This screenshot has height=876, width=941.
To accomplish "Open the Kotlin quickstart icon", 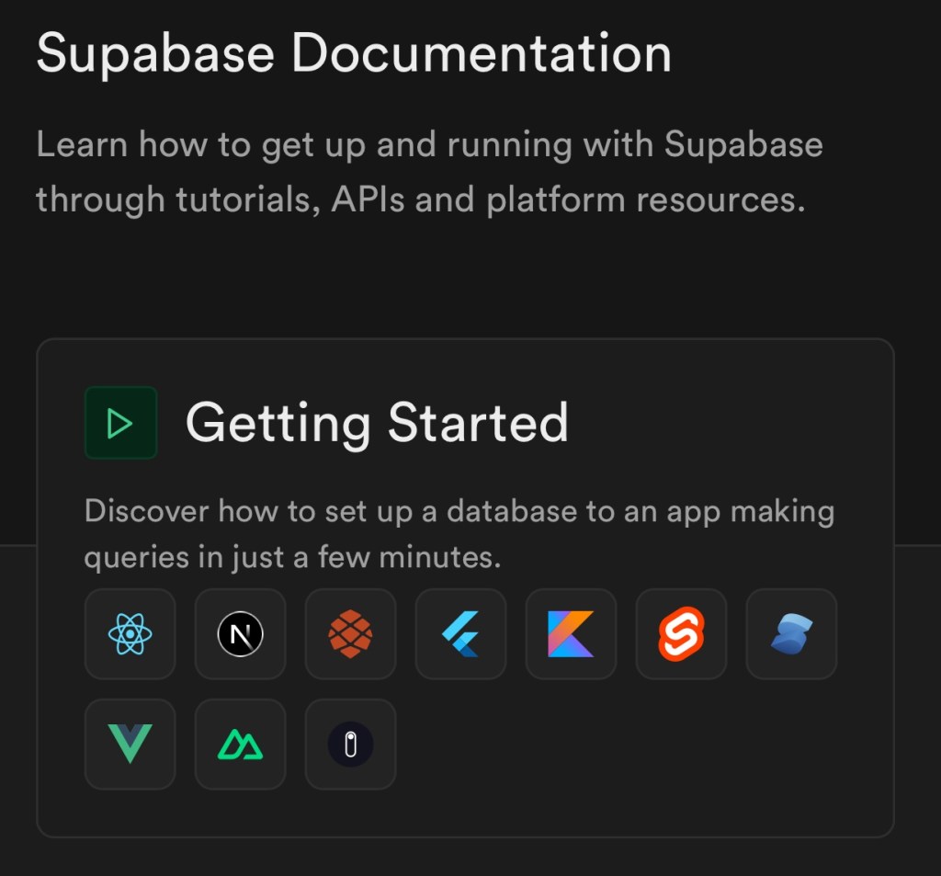I will (571, 634).
